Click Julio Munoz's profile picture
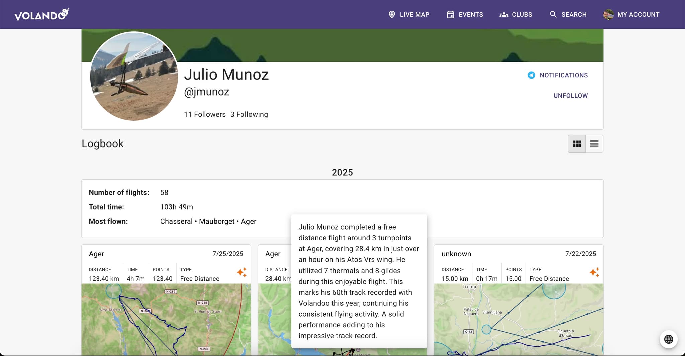 [x=134, y=76]
